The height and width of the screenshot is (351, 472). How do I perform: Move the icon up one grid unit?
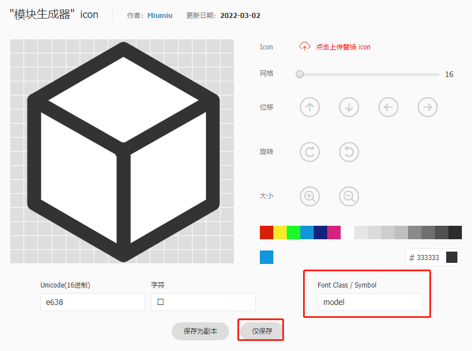310,107
